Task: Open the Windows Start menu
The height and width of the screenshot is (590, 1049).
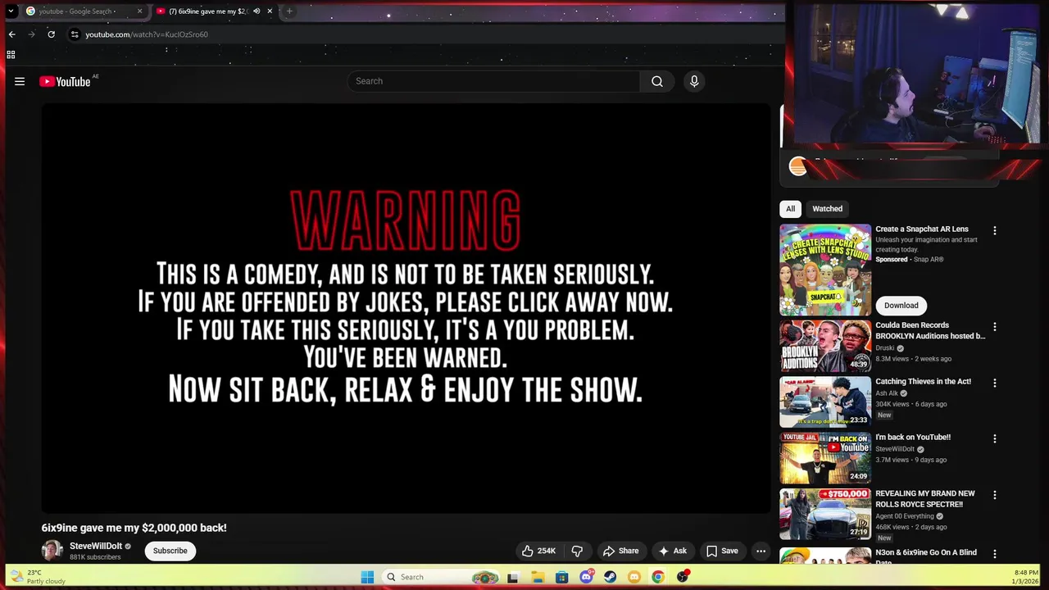Action: tap(367, 577)
